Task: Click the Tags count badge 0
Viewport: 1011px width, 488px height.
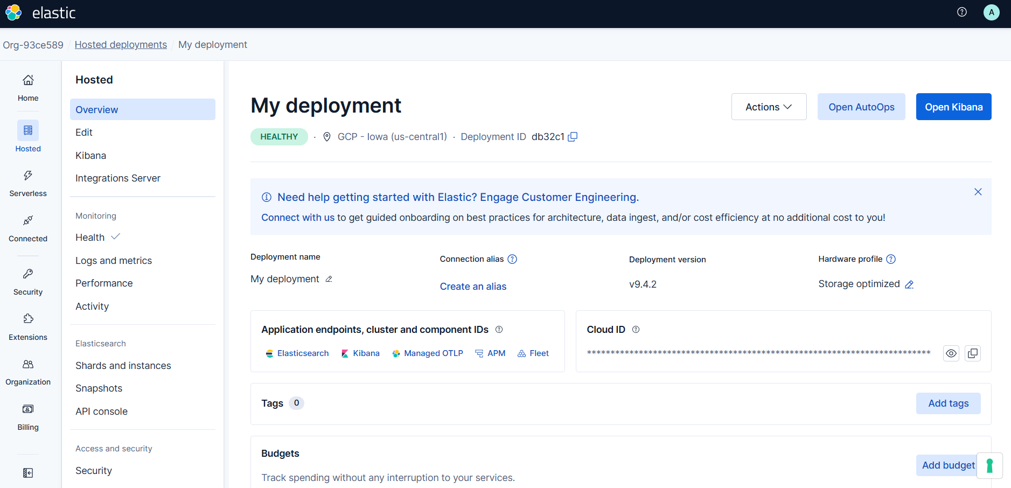Action: [296, 403]
